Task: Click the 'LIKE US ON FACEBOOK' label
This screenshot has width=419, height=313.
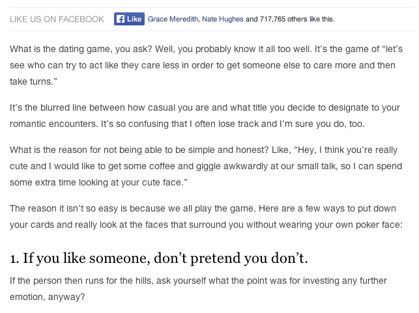Action: (57, 19)
